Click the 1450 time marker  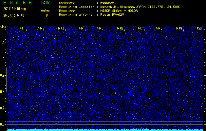pyautogui.click(x=198, y=29)
